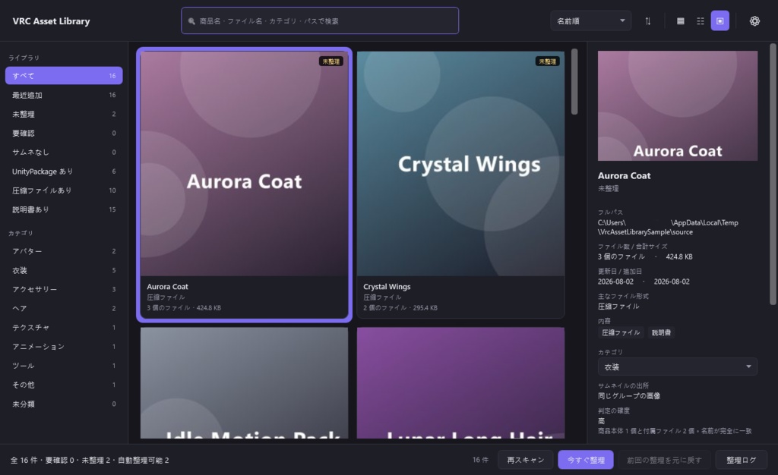Image resolution: width=778 pixels, height=475 pixels.
Task: Click the '16 件' count beside 再スキャン
Action: click(x=480, y=460)
